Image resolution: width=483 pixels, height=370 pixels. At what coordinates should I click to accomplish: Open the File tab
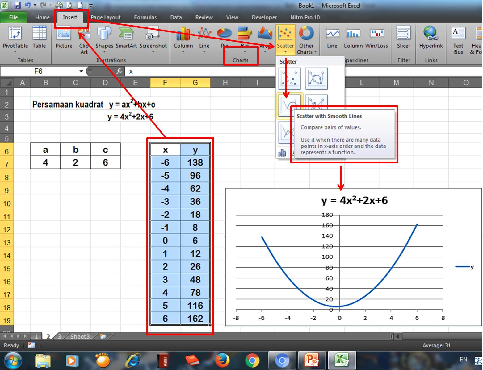pyautogui.click(x=14, y=17)
